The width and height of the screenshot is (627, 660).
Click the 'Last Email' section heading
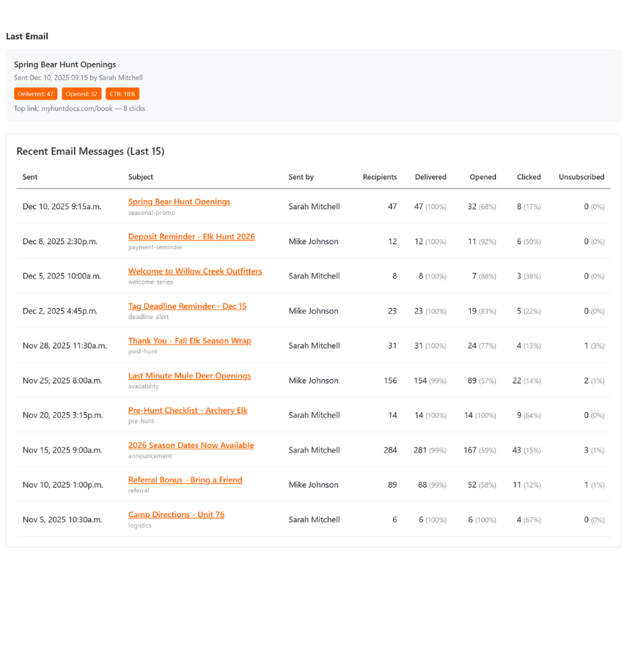coord(26,36)
